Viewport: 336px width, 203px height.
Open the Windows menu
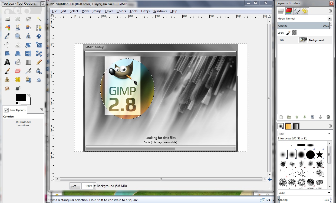(x=160, y=11)
